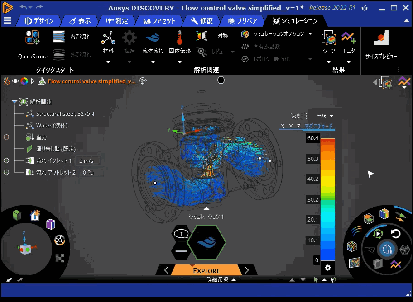
Task: Switch to the デザイン tab
Action: [x=39, y=21]
